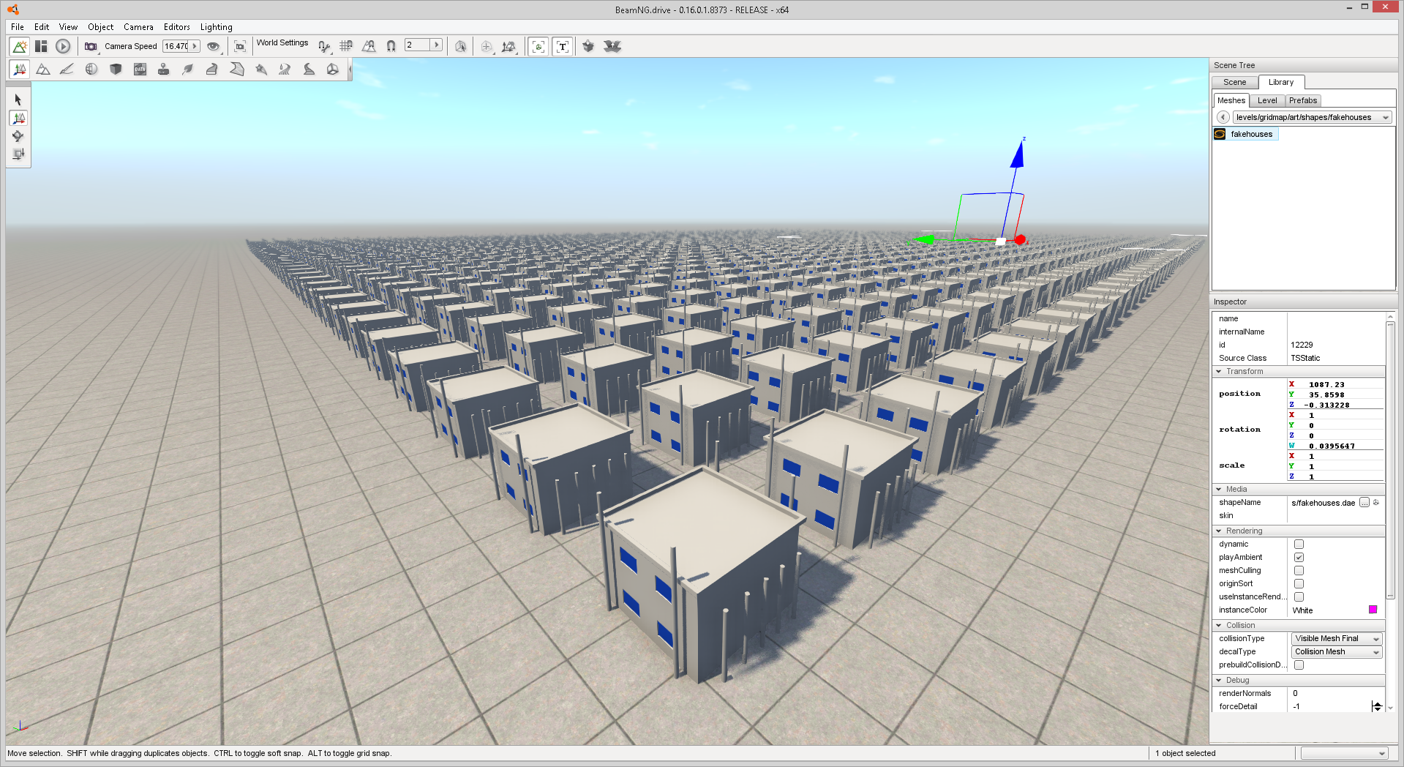Viewport: 1404px width, 767px height.
Task: Select the Terrain Painter tool
Action: tap(67, 70)
